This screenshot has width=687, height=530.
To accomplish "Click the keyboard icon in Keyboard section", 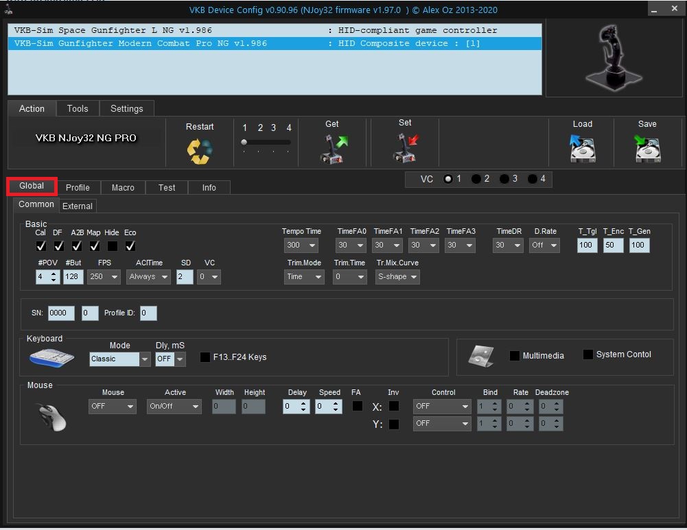I will point(51,358).
